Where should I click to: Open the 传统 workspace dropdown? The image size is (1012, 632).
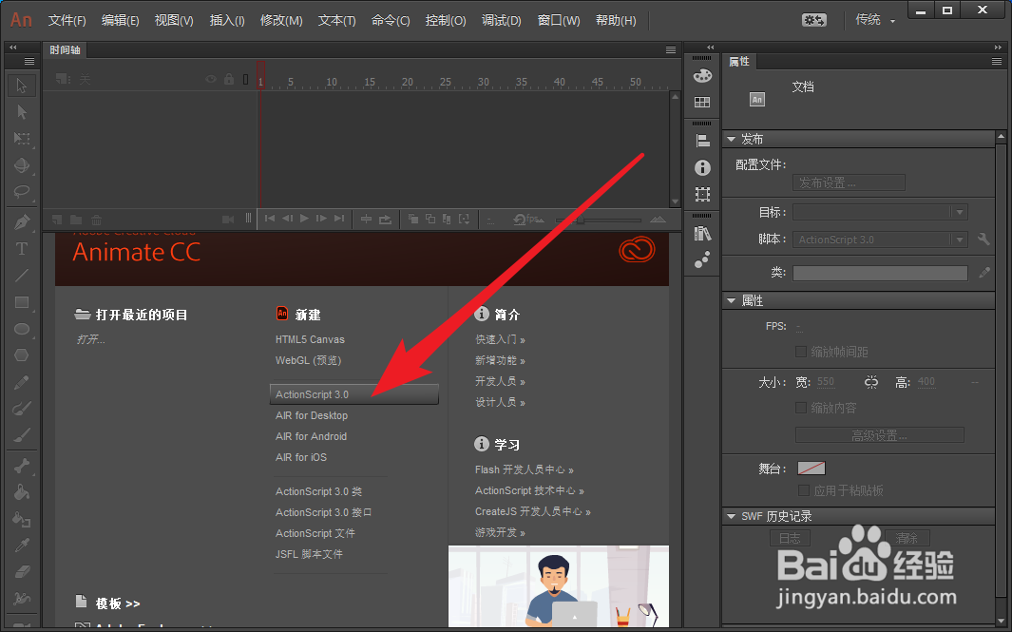click(875, 20)
